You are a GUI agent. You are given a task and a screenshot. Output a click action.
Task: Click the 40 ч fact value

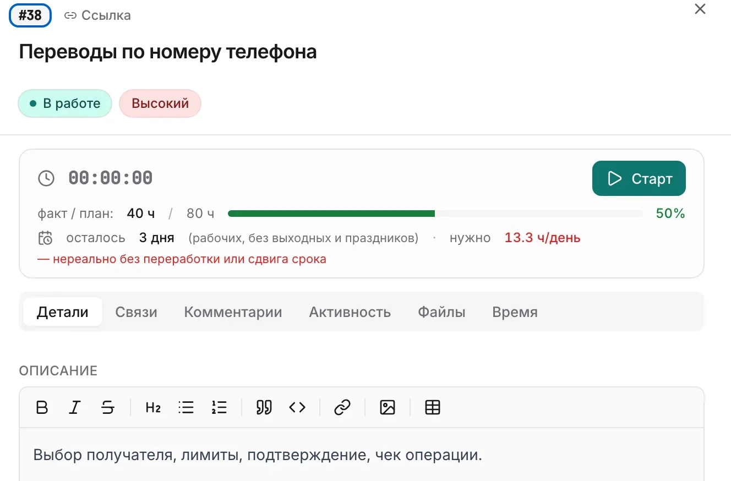coord(141,214)
